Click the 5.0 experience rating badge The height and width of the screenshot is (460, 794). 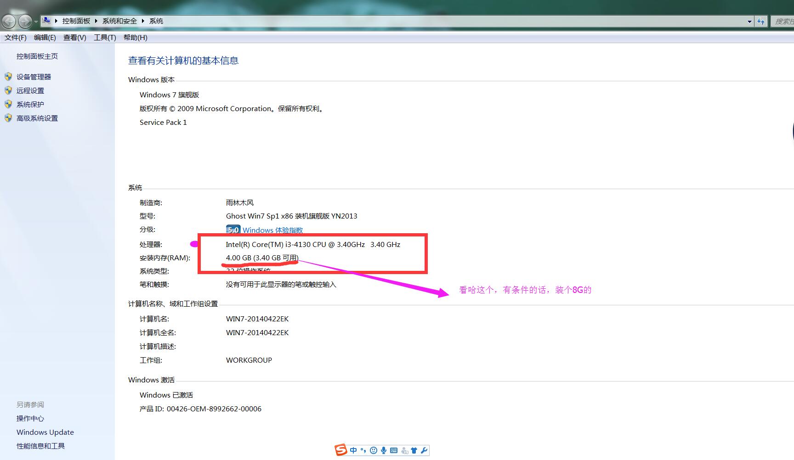233,230
